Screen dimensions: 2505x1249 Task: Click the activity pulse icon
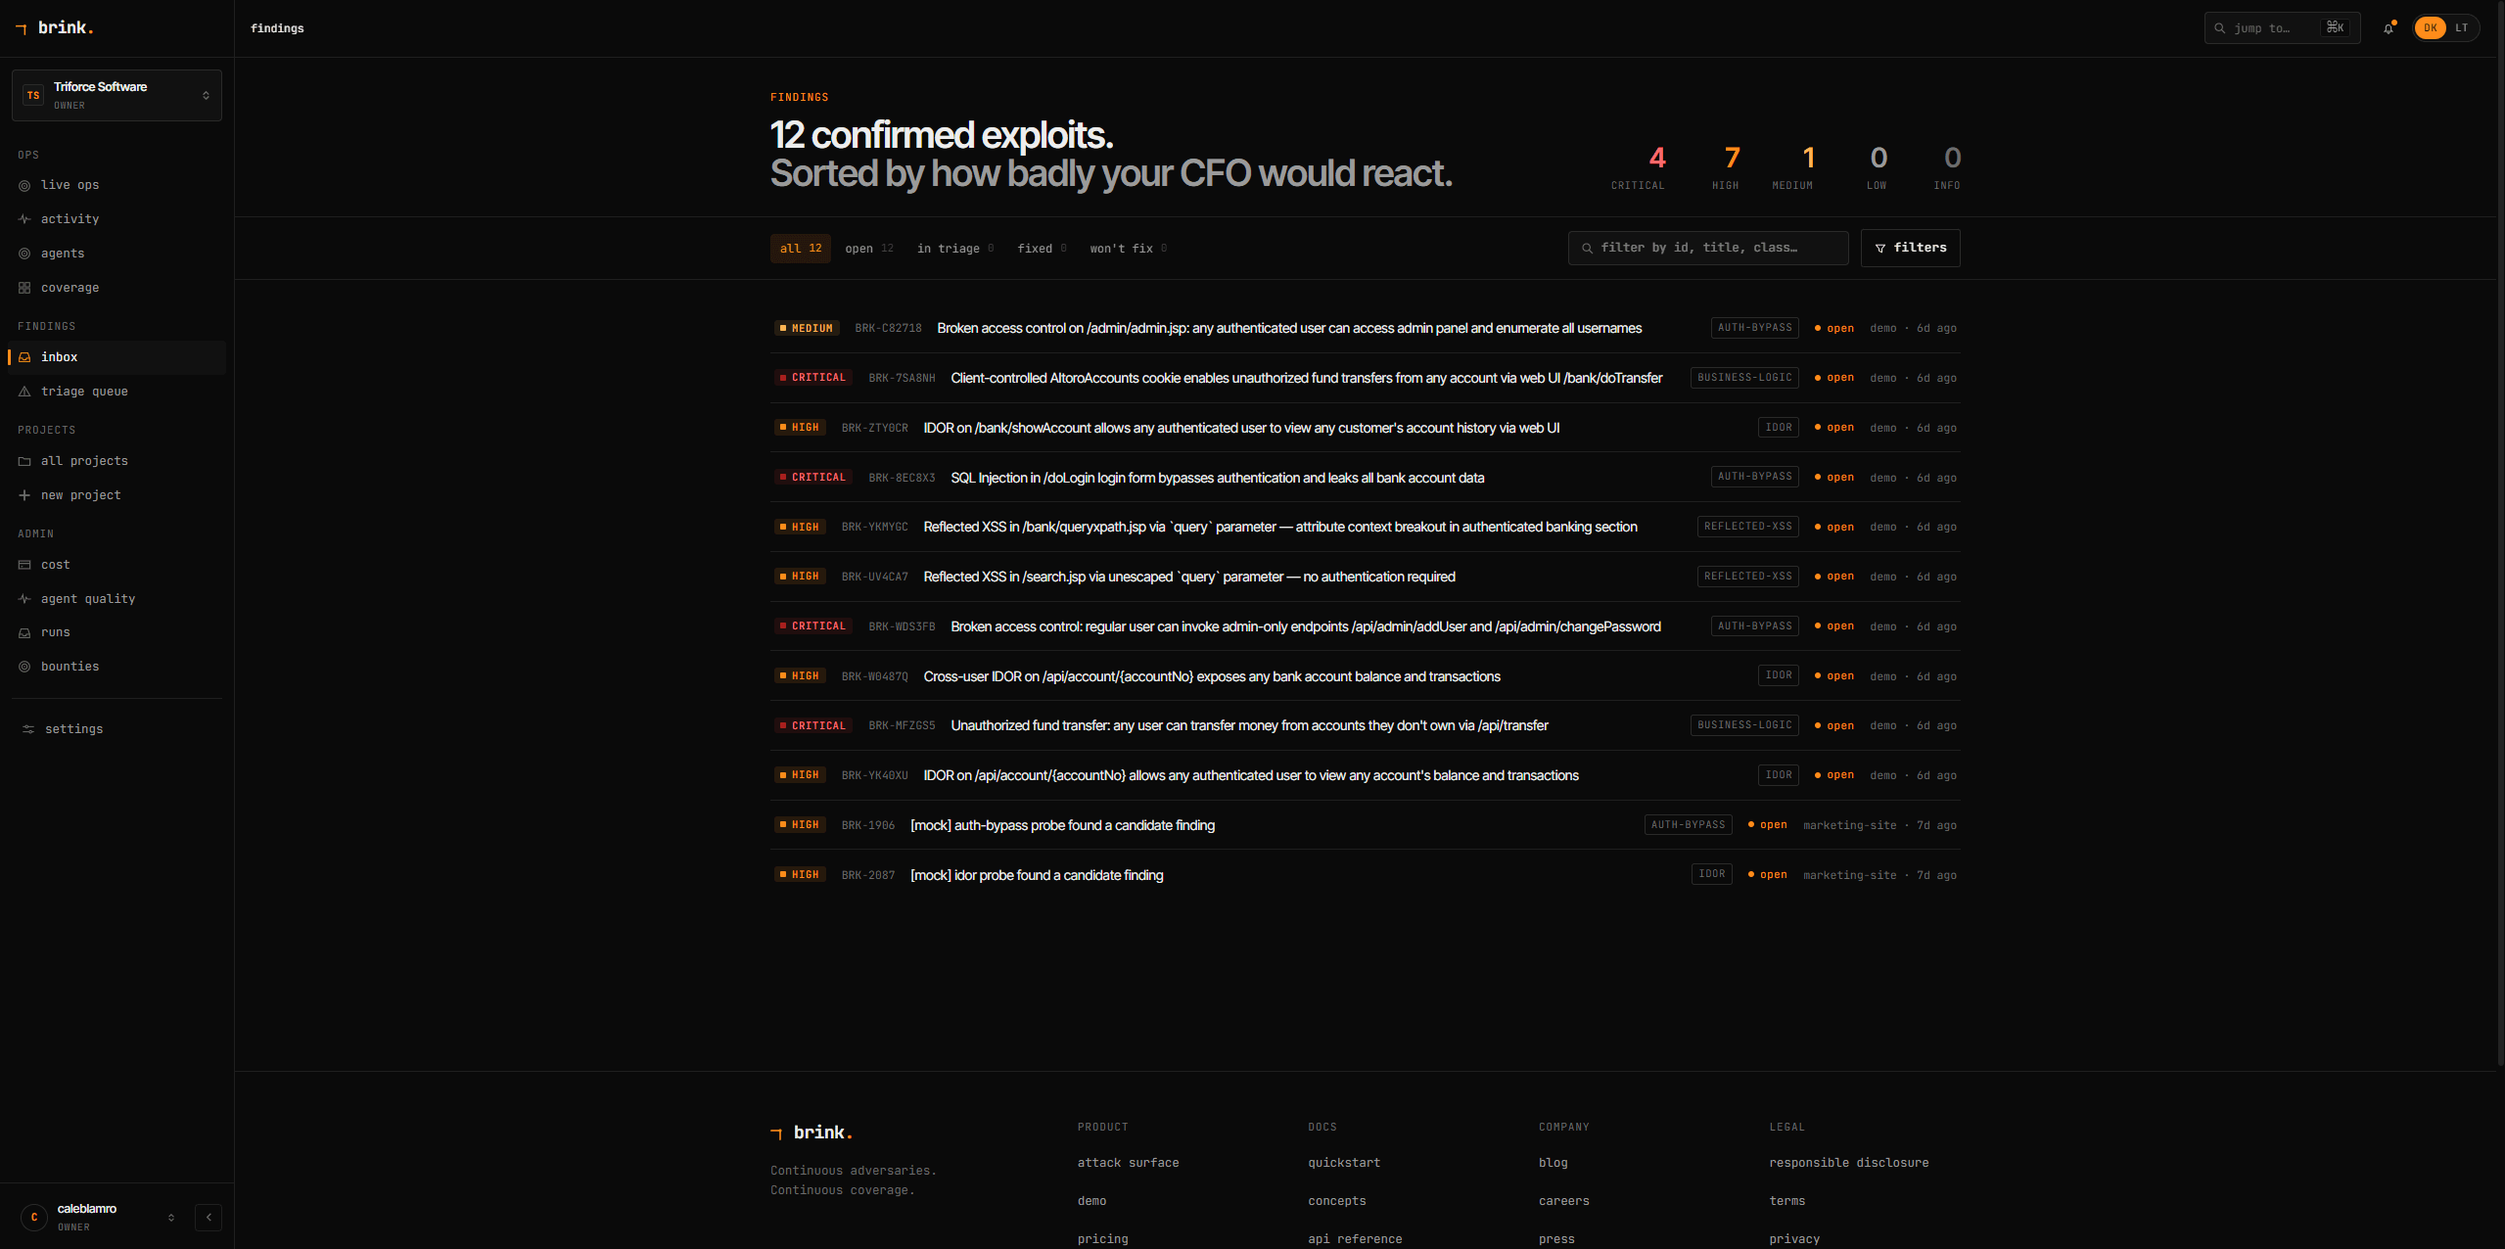tap(24, 219)
